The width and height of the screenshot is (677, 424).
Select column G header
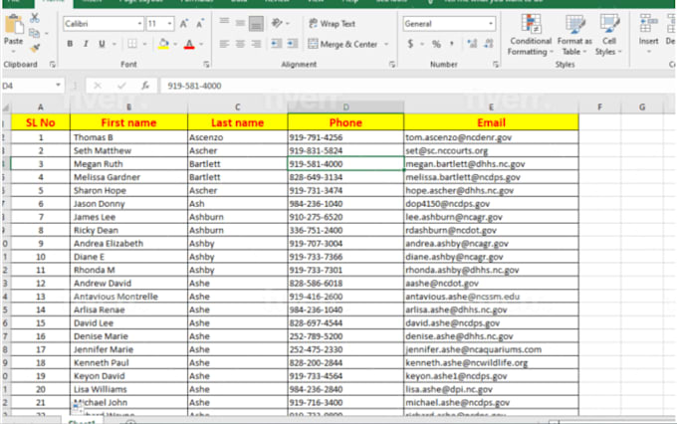[642, 107]
